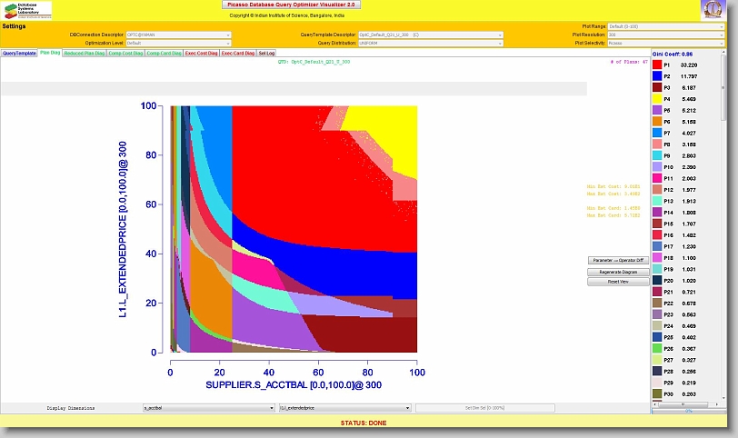Click the Database Systems Laboratory logo

click(x=26, y=10)
